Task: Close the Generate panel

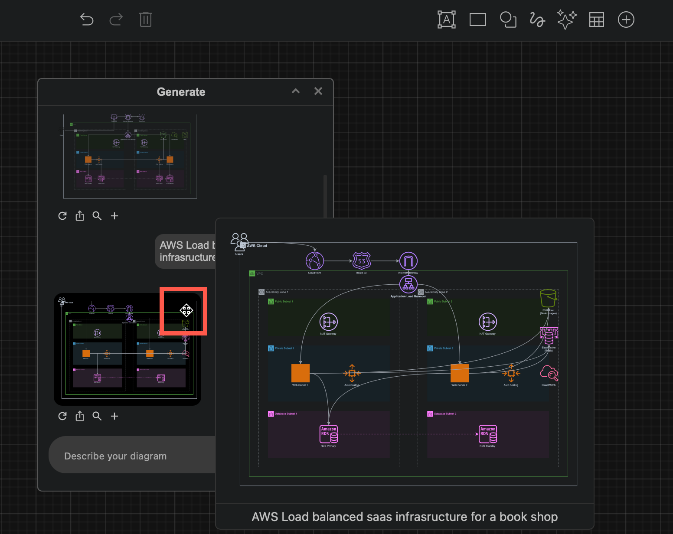Action: pos(318,91)
